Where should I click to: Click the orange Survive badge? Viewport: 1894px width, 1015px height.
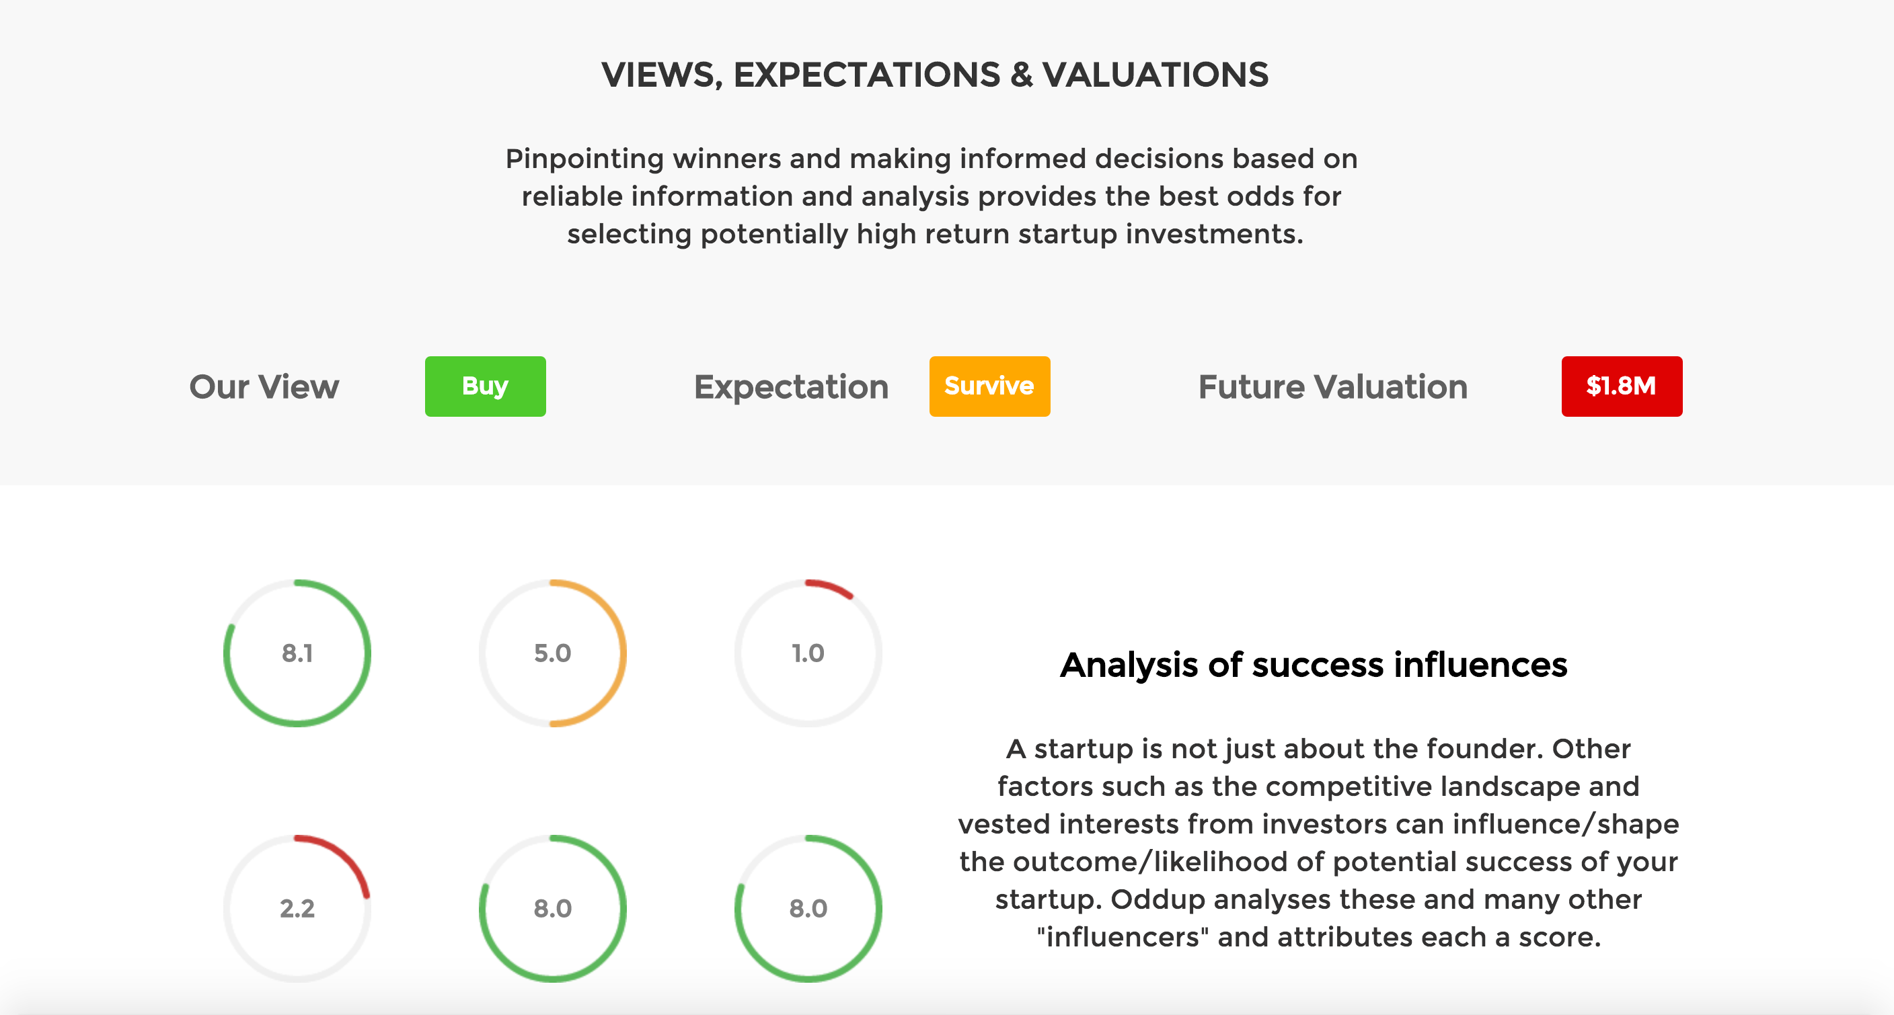click(x=989, y=387)
